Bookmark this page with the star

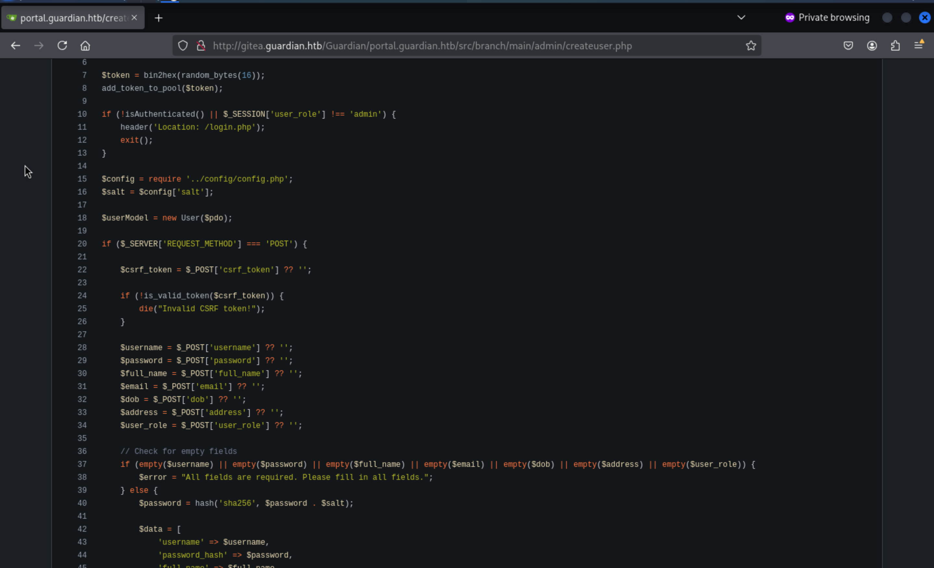pyautogui.click(x=750, y=46)
